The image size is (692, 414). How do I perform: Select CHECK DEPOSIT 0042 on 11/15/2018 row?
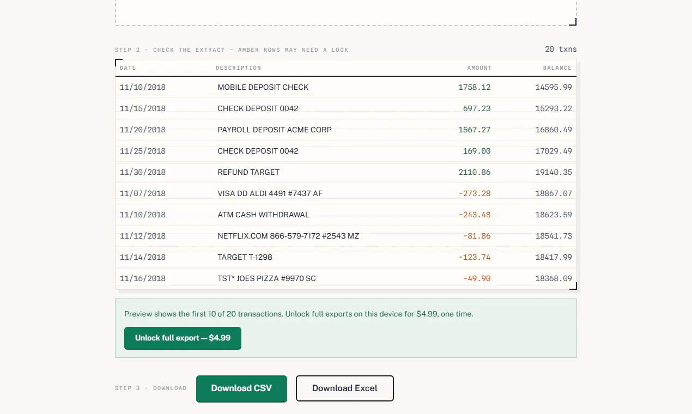click(258, 108)
